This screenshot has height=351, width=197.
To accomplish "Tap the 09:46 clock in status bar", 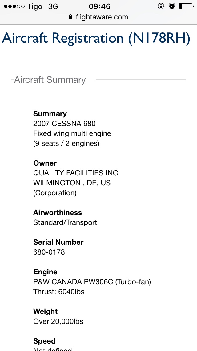I will click(99, 6).
